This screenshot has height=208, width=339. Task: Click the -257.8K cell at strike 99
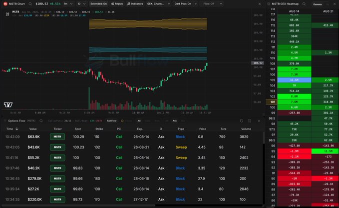[294, 113]
